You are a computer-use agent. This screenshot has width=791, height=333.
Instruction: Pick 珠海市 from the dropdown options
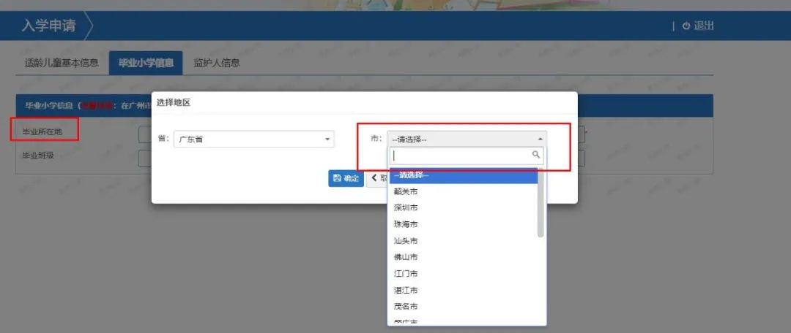[x=406, y=224]
